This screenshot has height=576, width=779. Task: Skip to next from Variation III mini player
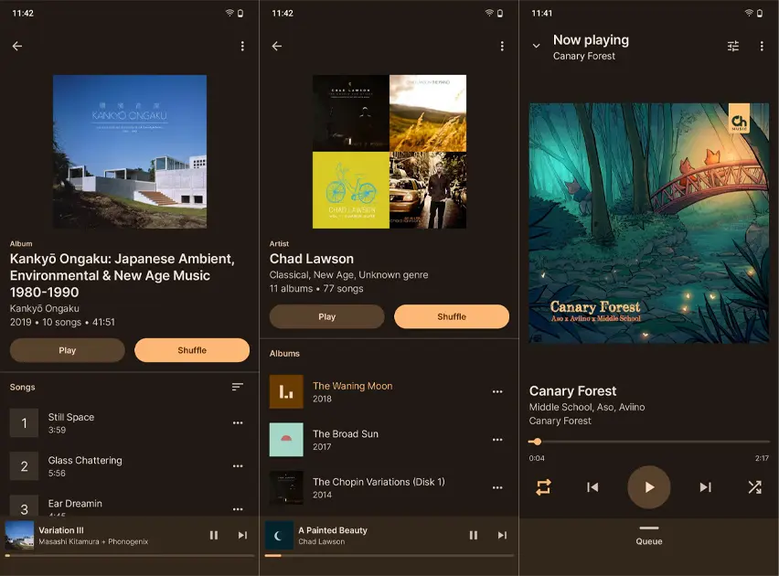click(x=242, y=535)
